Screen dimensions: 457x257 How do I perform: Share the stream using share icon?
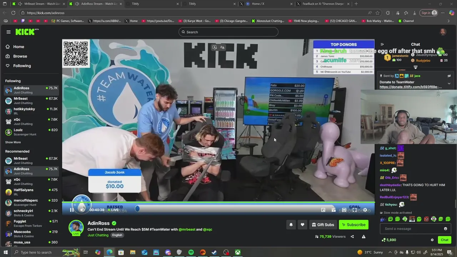(x=352, y=237)
